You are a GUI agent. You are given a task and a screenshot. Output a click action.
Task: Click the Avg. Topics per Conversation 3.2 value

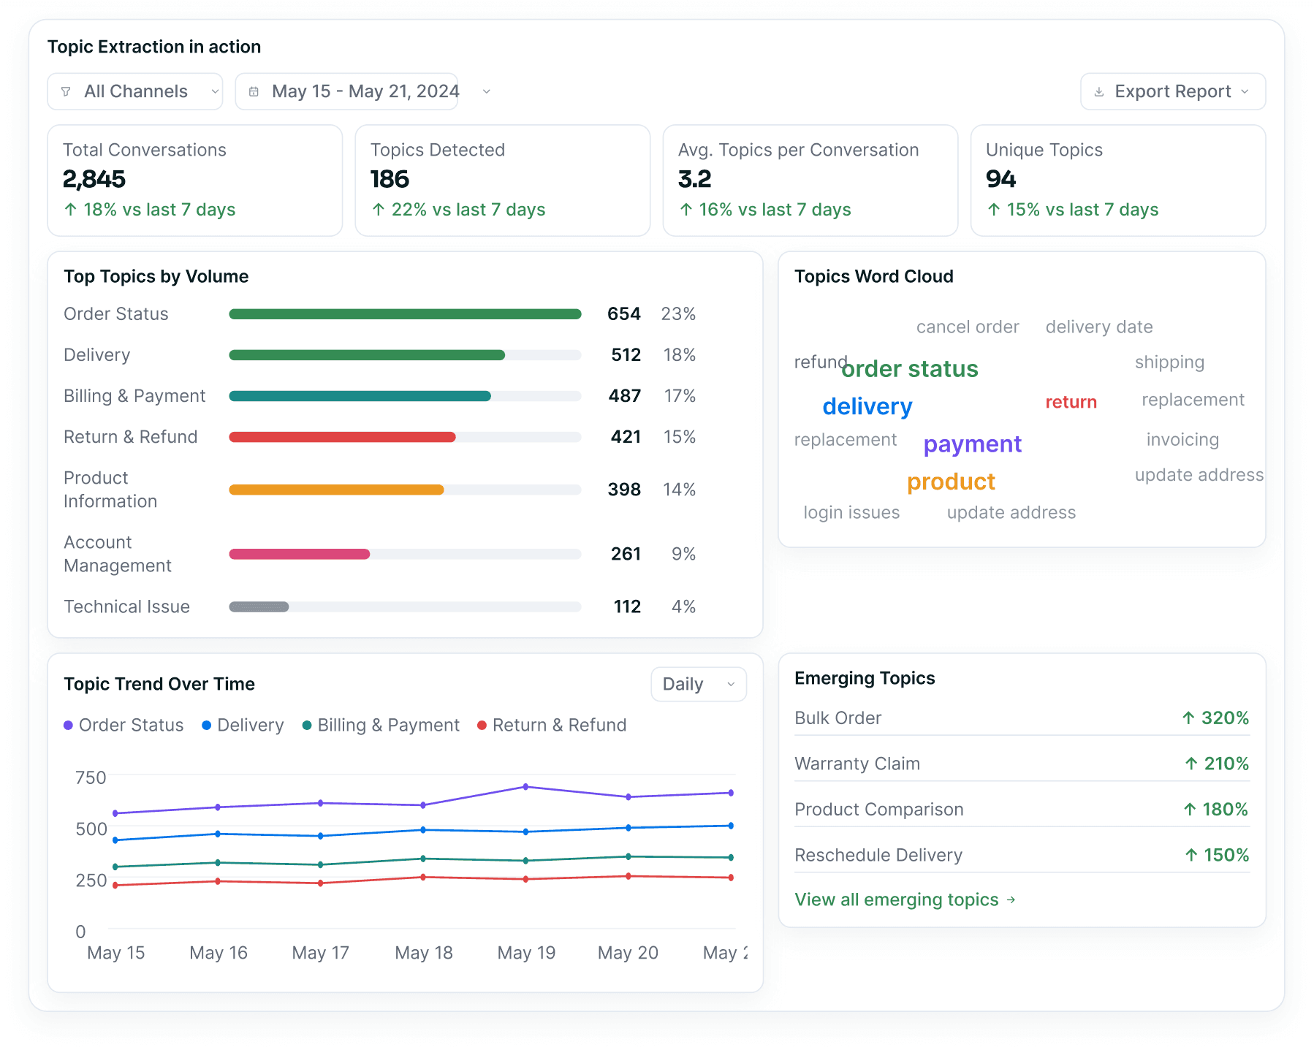(694, 179)
